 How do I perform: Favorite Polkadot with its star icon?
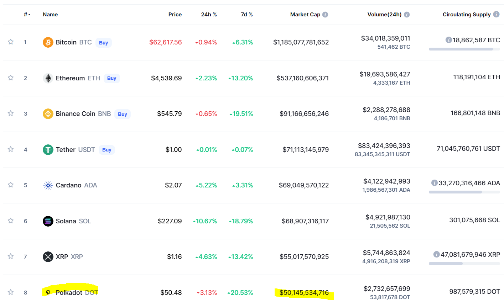(11, 292)
